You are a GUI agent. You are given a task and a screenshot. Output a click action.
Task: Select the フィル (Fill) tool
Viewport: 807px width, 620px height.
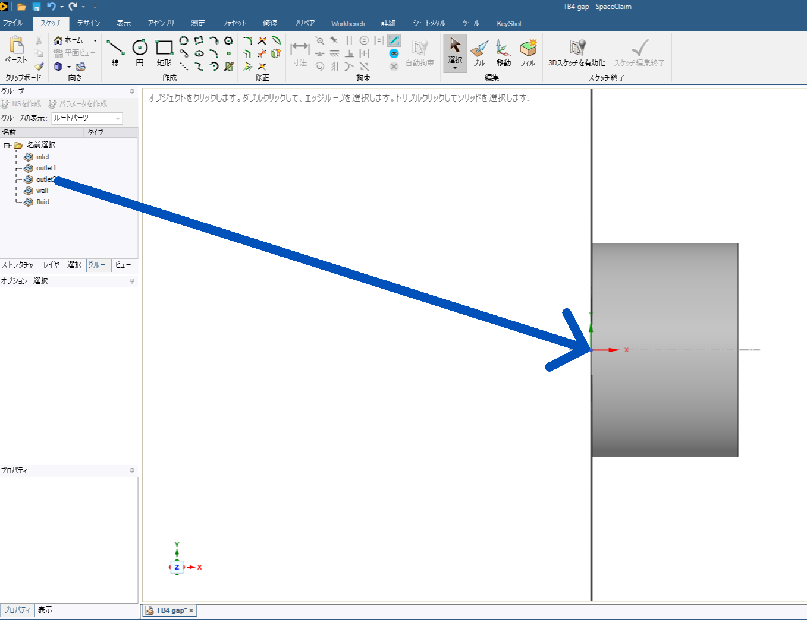(528, 53)
